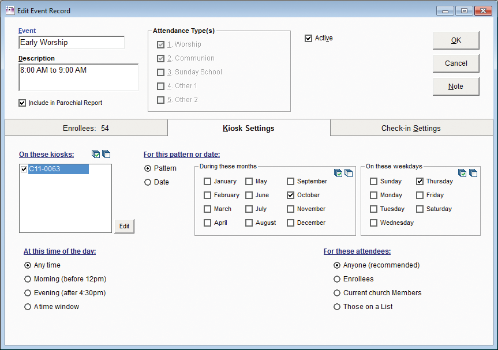Click Edit button beside the kiosks list
Screen dimensions: 498x350
124,227
